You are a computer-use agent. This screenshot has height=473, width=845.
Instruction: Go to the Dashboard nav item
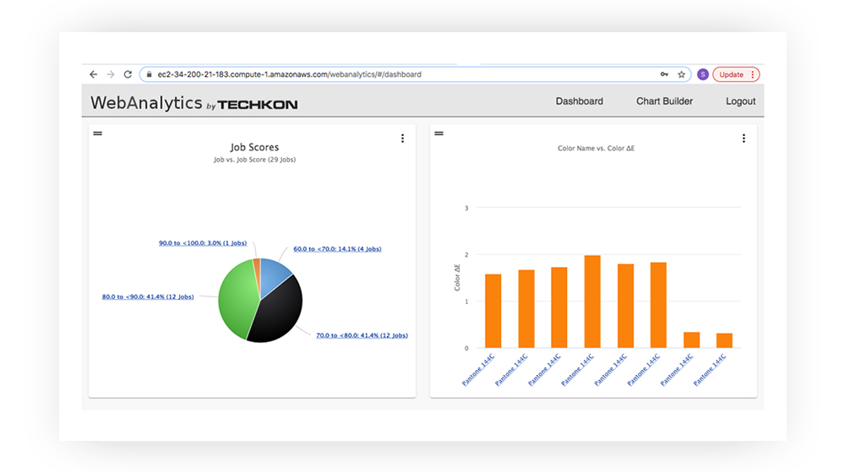(579, 101)
